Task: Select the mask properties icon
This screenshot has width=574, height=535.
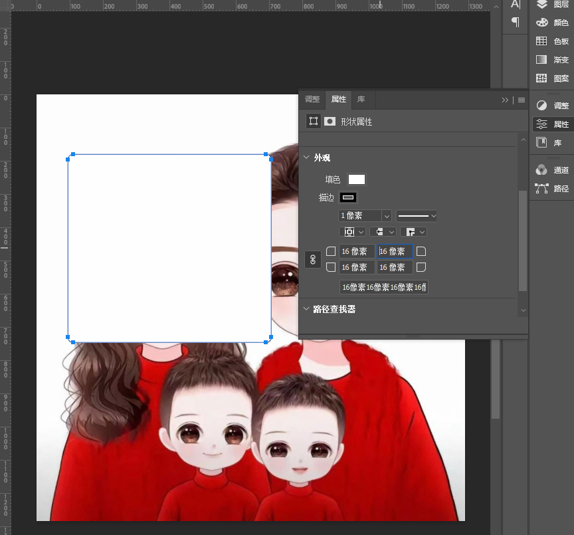Action: [x=330, y=121]
